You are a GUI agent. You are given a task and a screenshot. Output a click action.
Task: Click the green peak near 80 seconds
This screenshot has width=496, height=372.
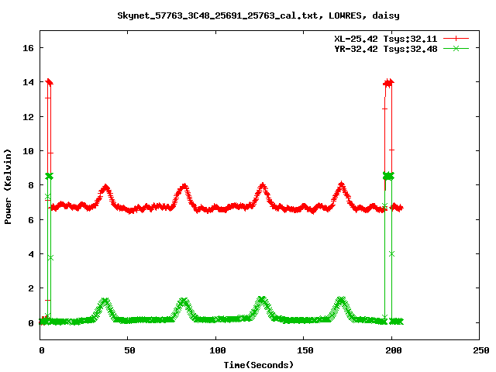pyautogui.click(x=183, y=301)
